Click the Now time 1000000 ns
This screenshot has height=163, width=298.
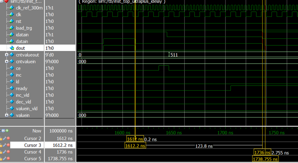(61, 131)
